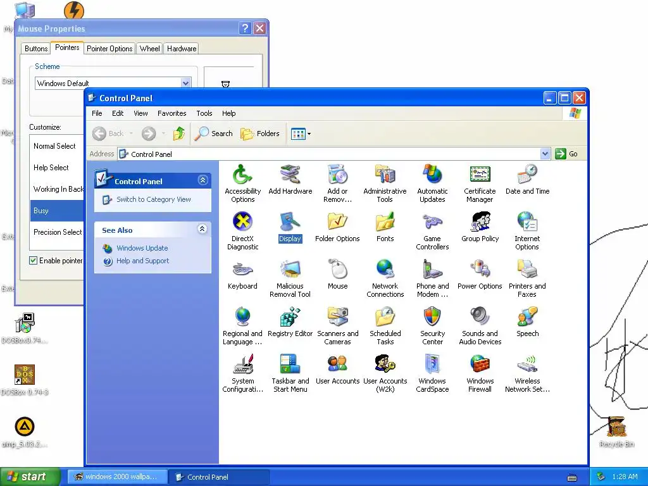The image size is (648, 486).
Task: Open Malicious Removal Tool icon
Action: 290,278
